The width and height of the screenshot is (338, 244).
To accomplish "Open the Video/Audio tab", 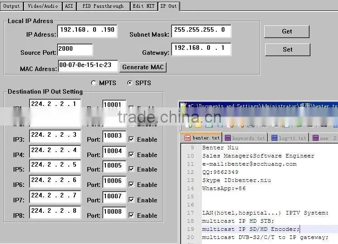I will coord(43,6).
